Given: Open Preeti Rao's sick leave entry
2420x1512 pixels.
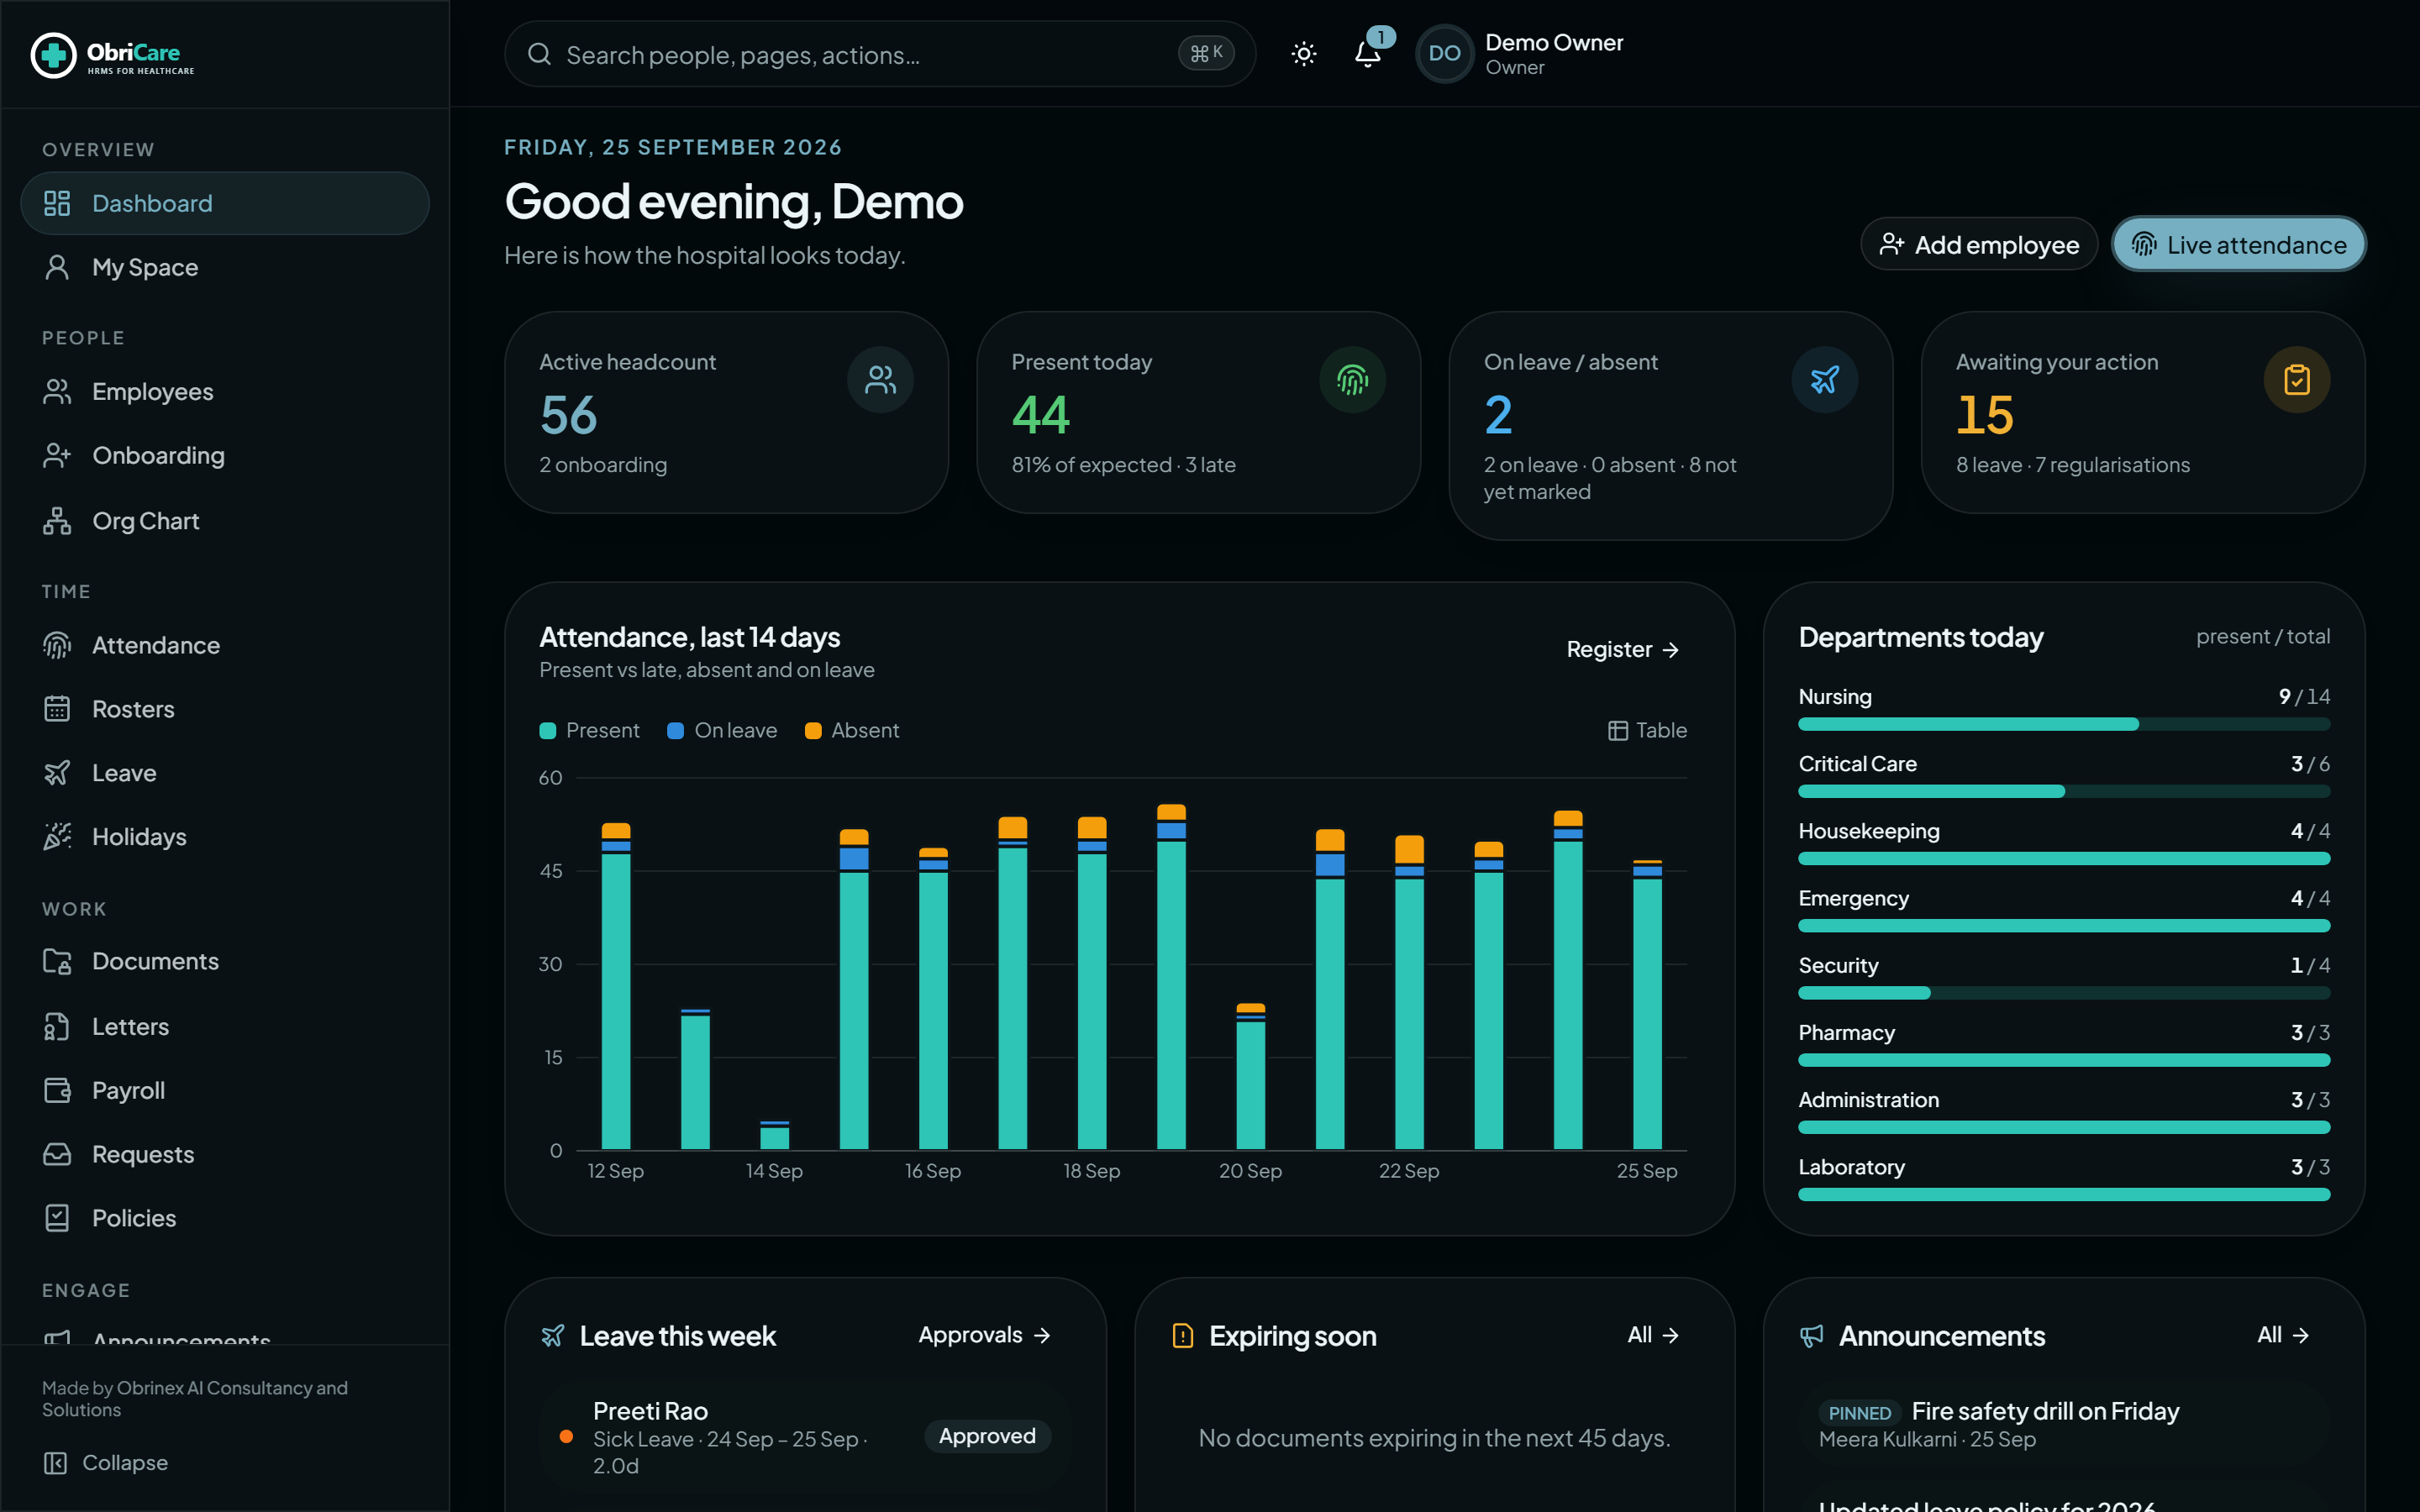Looking at the screenshot, I should point(806,1437).
